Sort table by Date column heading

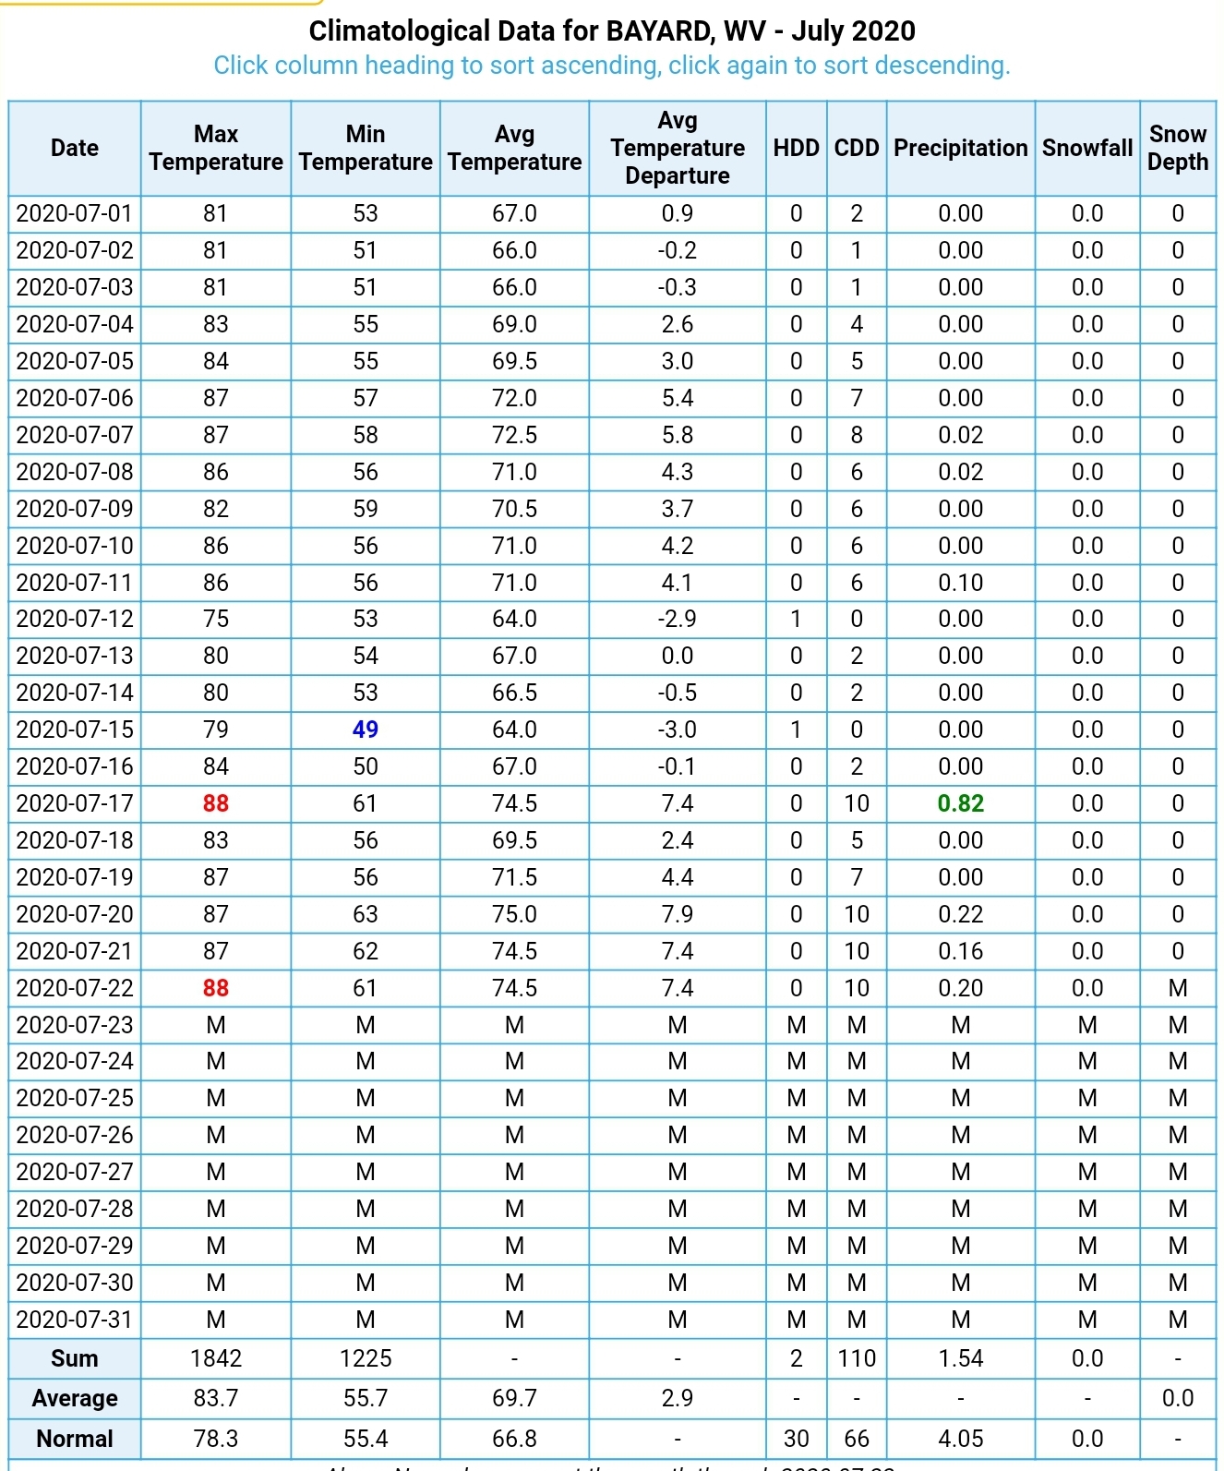pos(75,148)
